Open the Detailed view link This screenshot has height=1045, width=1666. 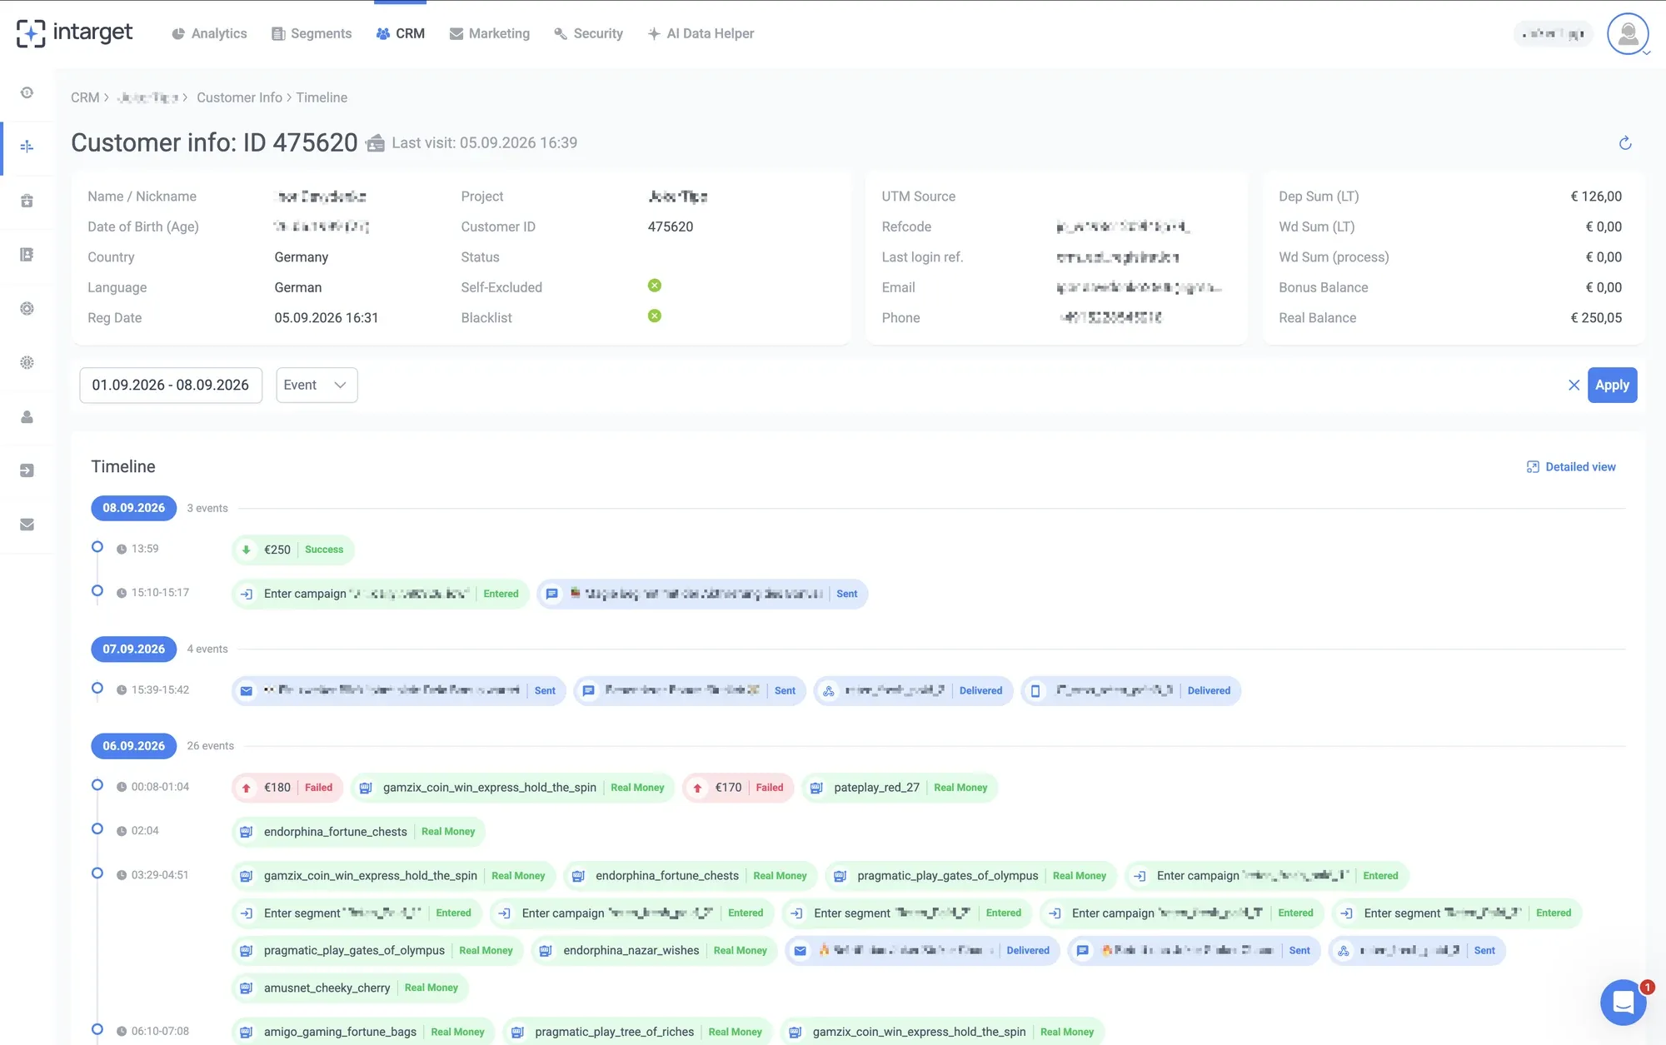[x=1571, y=467]
